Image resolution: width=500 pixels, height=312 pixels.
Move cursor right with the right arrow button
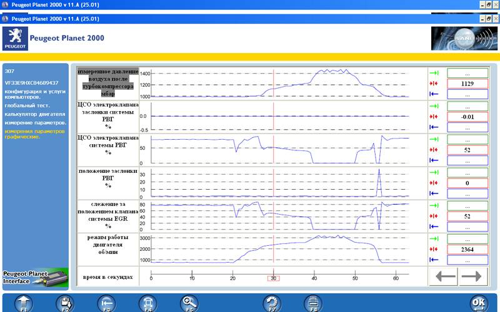(473, 276)
